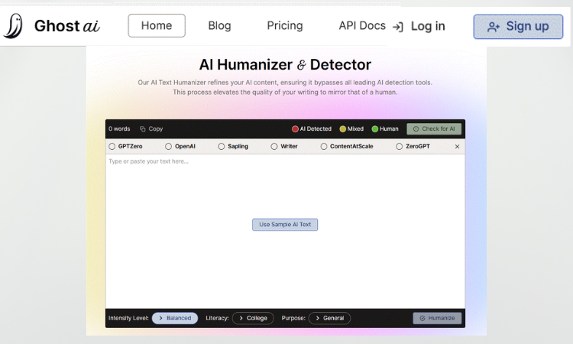The image size is (573, 344).
Task: Click the Humanize button
Action: (x=437, y=318)
